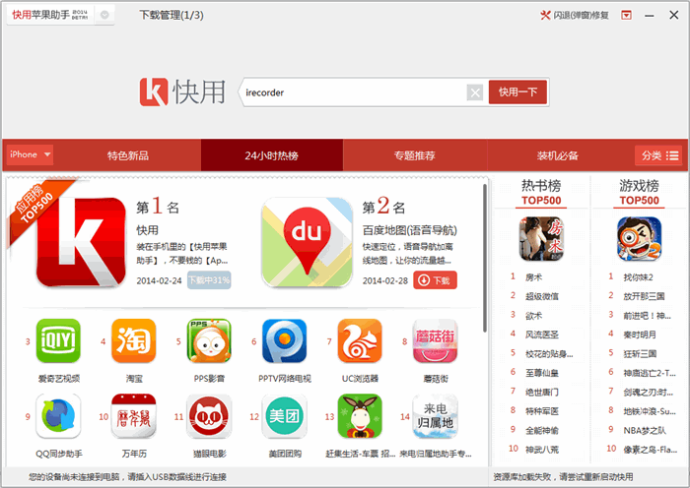690x488 pixels.
Task: Select game 神庙逃亡2 in the list
Action: coord(649,373)
